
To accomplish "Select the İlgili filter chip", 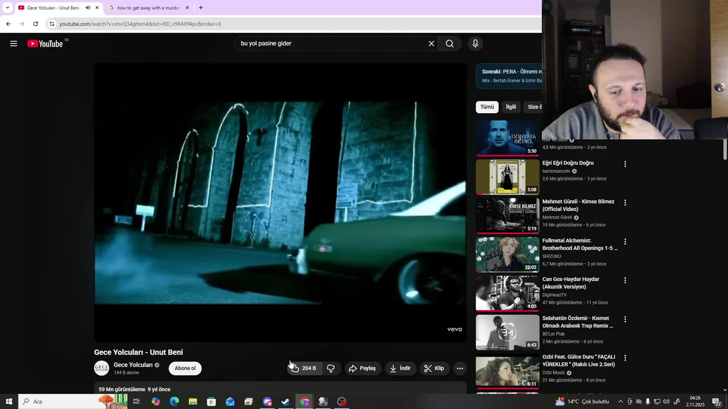I will [511, 107].
